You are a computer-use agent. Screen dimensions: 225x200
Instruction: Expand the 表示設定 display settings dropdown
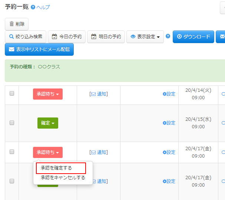145,37
